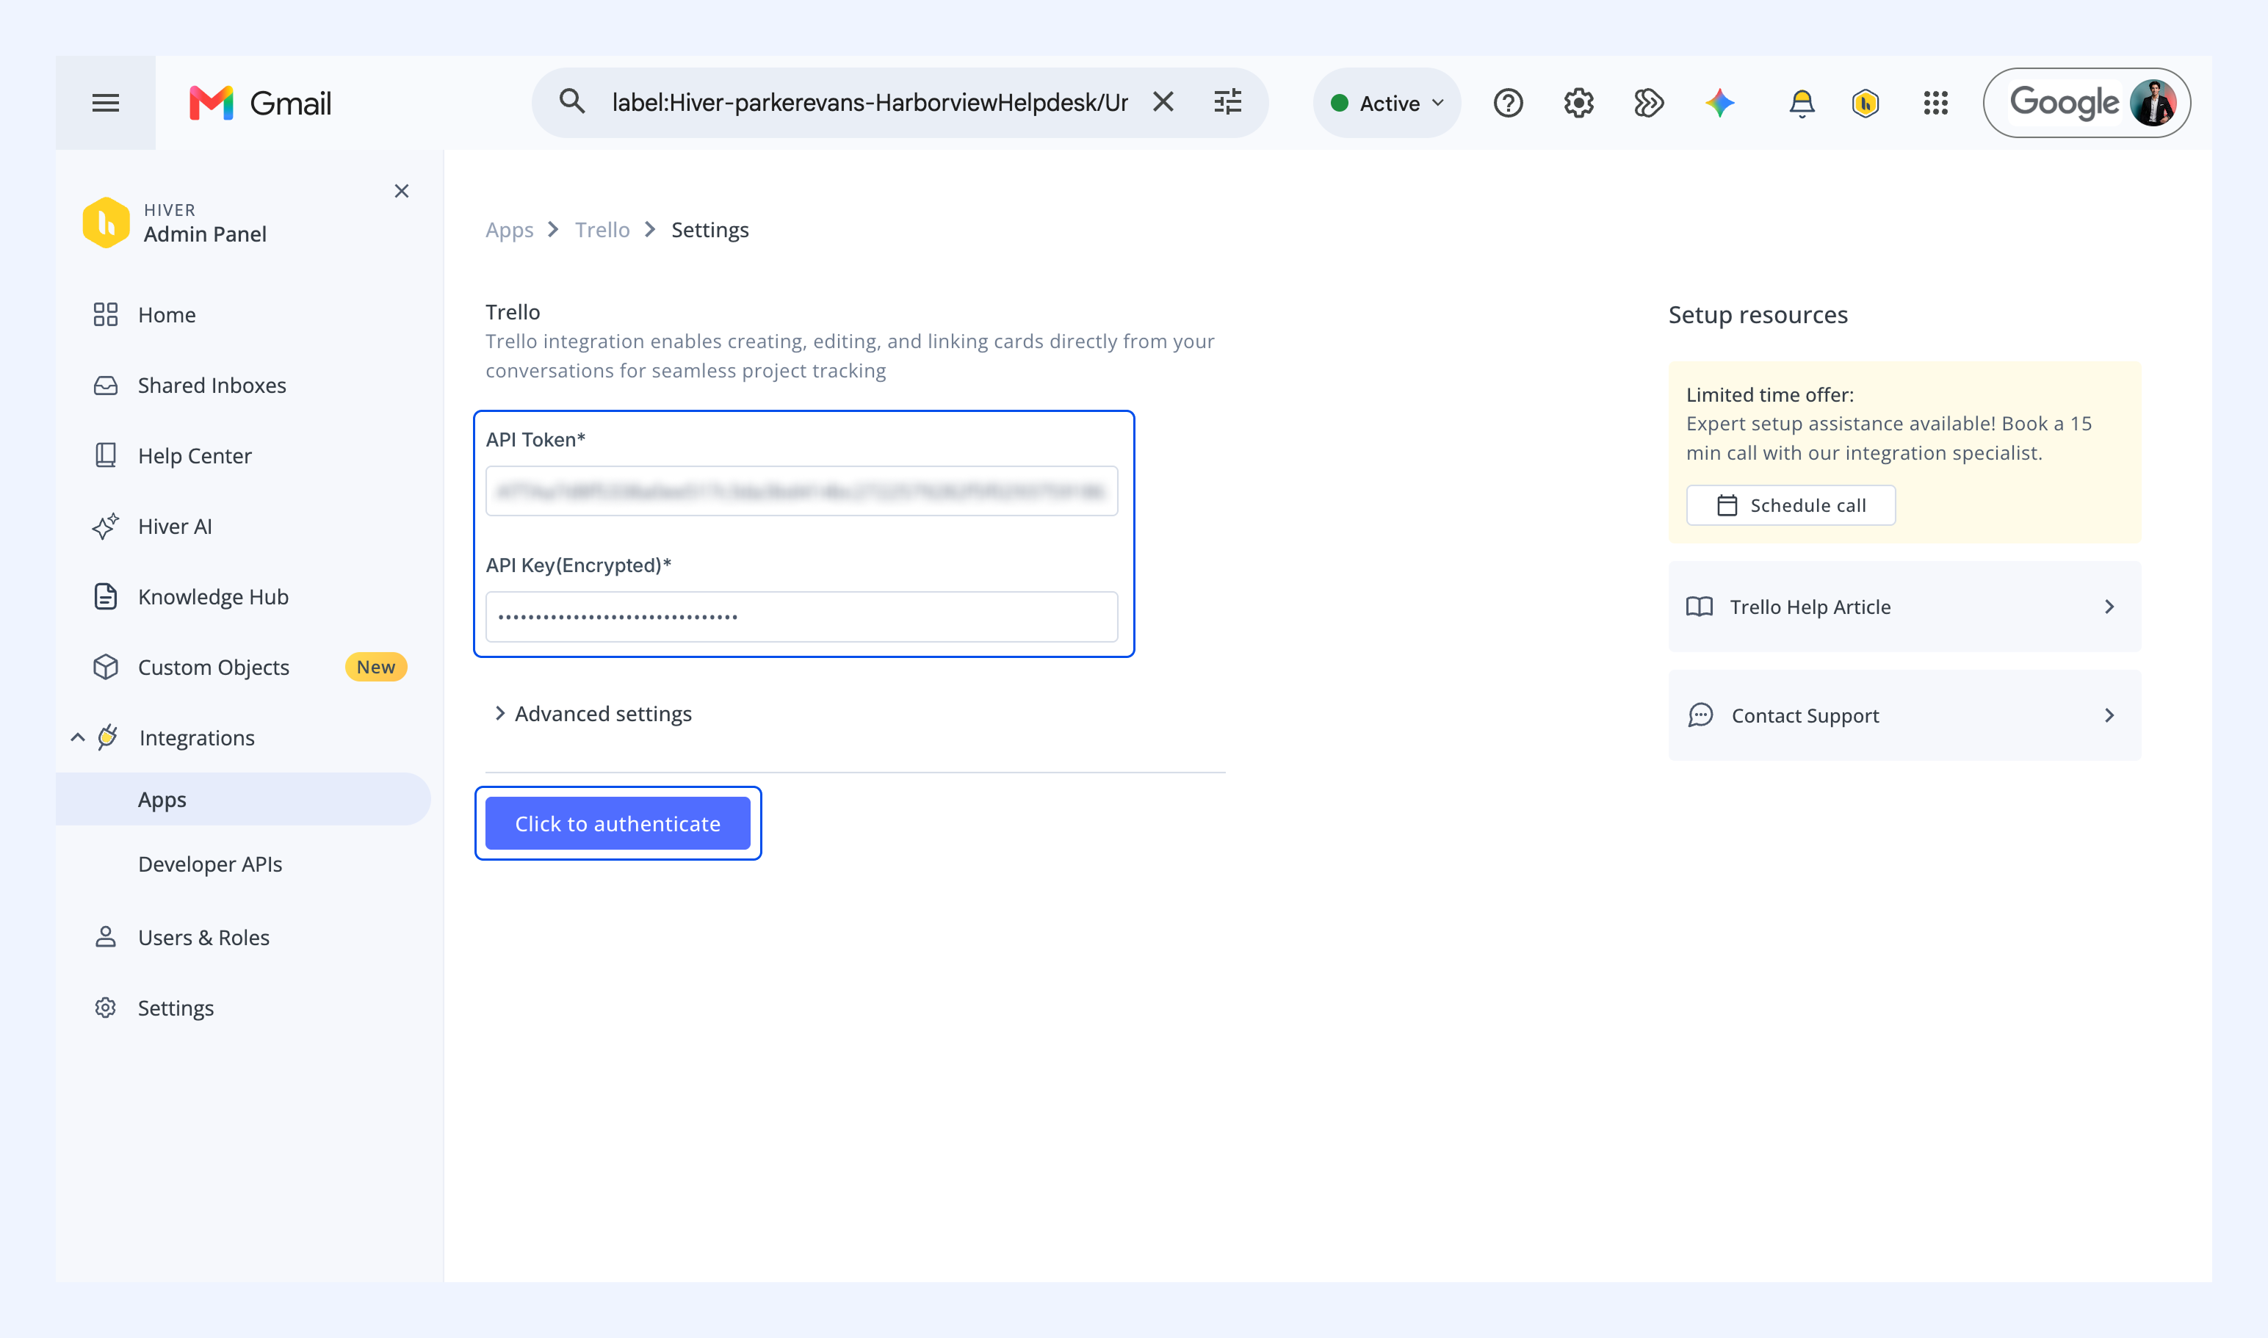The width and height of the screenshot is (2268, 1338).
Task: Open the Gemini sparkle icon
Action: click(1719, 103)
